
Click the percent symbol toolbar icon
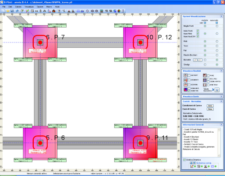pos(64,11)
